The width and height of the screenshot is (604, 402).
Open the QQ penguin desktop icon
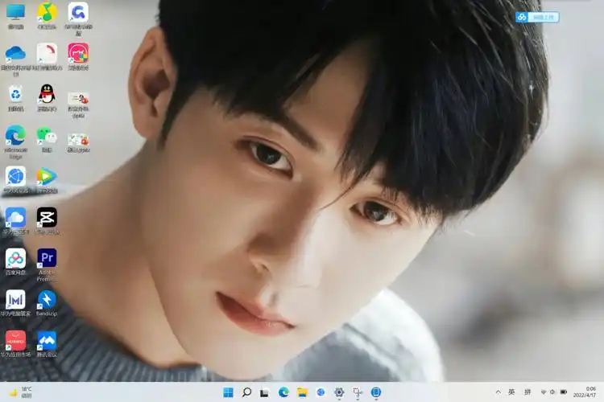(x=47, y=94)
